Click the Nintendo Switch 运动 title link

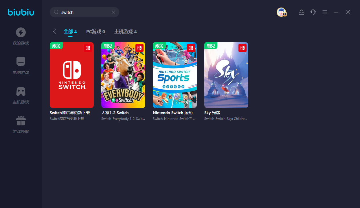click(172, 113)
